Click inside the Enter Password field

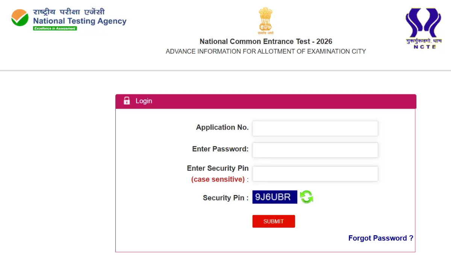pyautogui.click(x=315, y=150)
